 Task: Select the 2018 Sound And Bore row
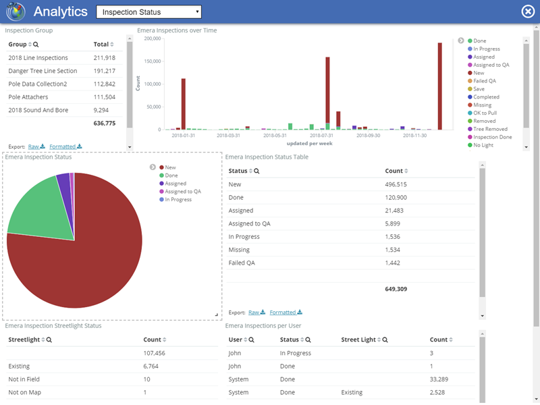pos(64,110)
